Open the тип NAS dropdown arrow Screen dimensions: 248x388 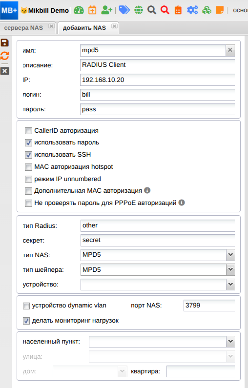[230, 255]
